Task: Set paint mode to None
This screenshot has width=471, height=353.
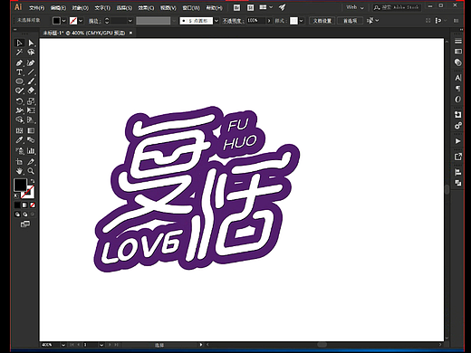Action: pos(33,205)
